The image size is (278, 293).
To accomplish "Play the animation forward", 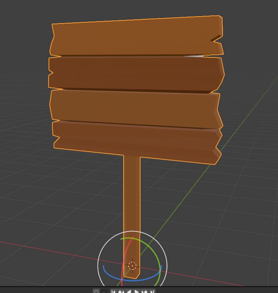I will tap(136, 291).
